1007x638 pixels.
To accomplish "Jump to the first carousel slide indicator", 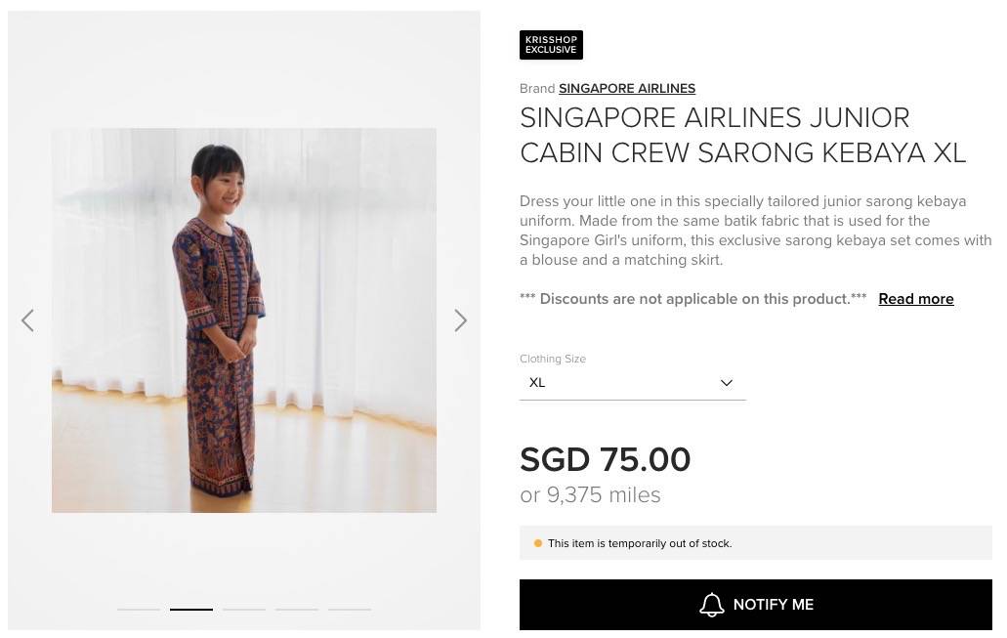I will click(x=139, y=609).
